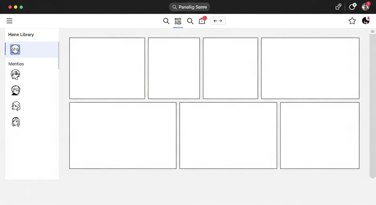Select the eraser-pencil edit icon in title bar
The image size is (376, 205).
[x=338, y=7]
